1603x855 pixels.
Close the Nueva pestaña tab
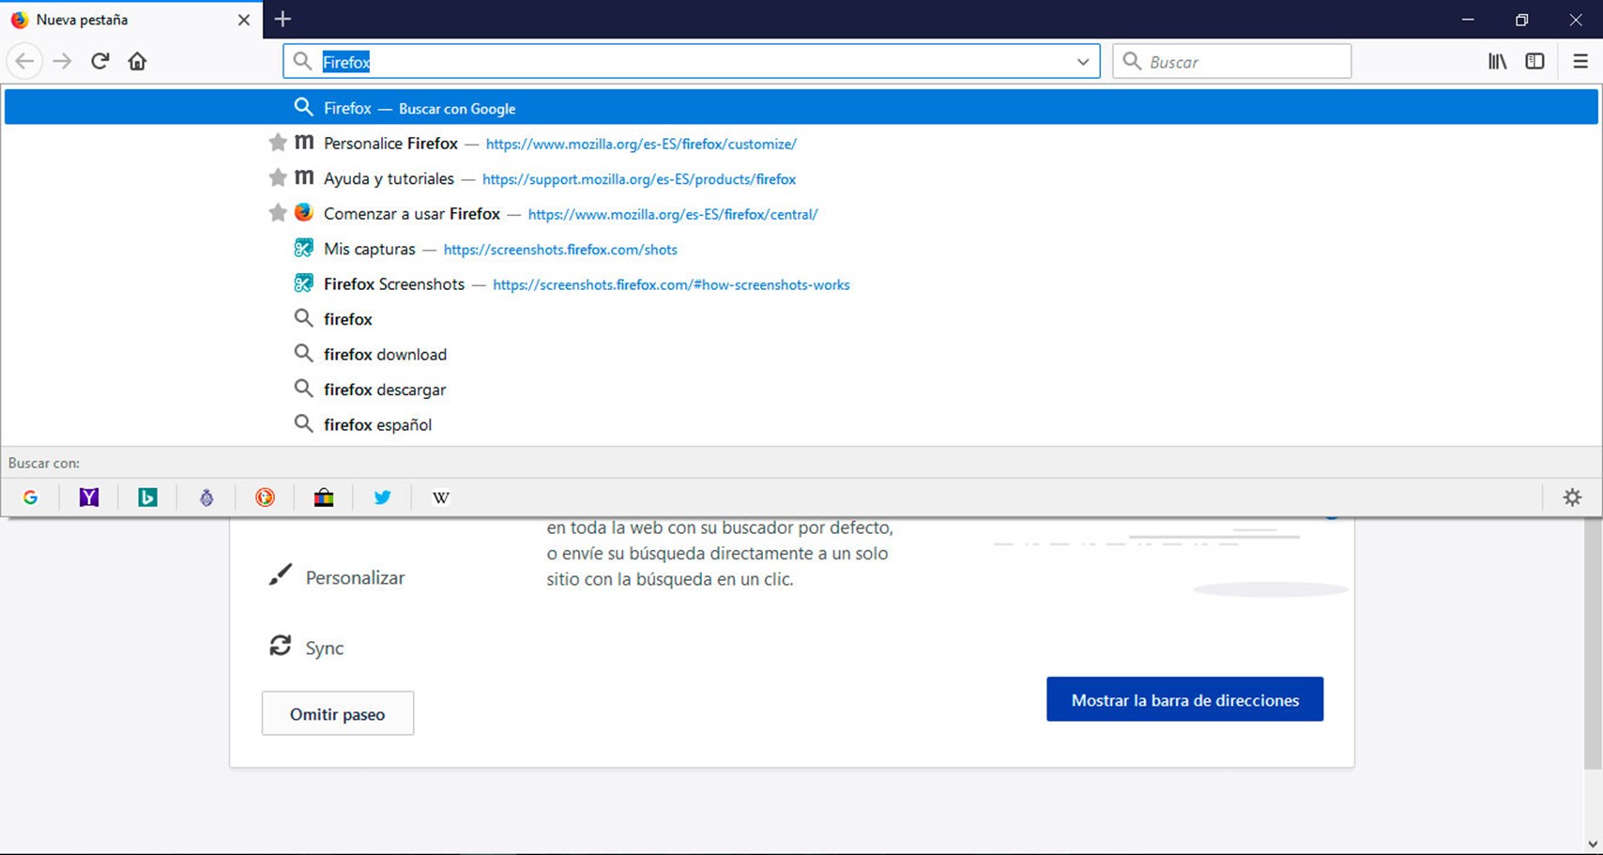tap(244, 20)
